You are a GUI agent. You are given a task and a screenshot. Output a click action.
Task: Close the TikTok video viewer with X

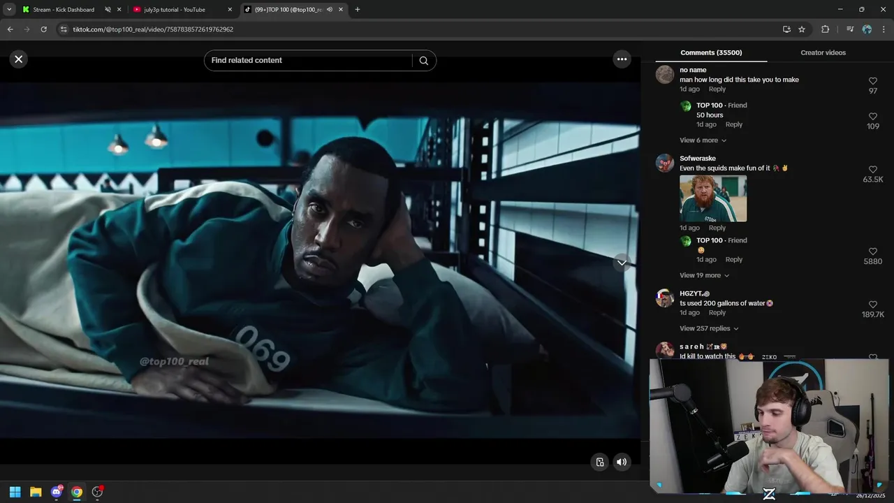pyautogui.click(x=19, y=59)
